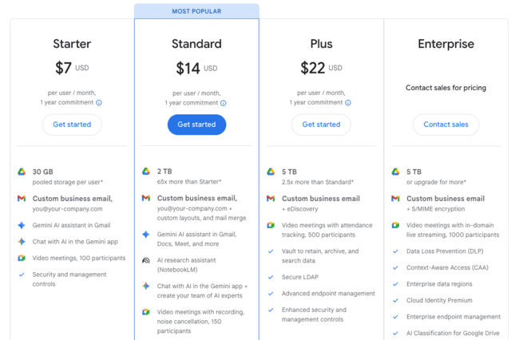Image resolution: width=519 pixels, height=340 pixels.
Task: Click the Most Popular banner above Standard
Action: (x=196, y=11)
